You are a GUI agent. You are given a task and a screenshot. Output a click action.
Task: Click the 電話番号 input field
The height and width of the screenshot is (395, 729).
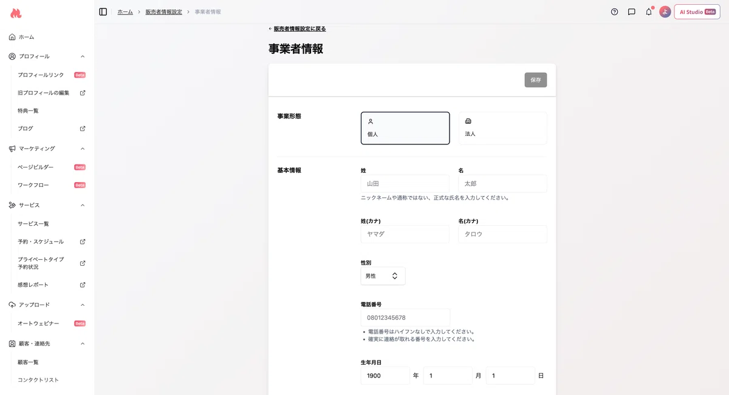coord(405,318)
